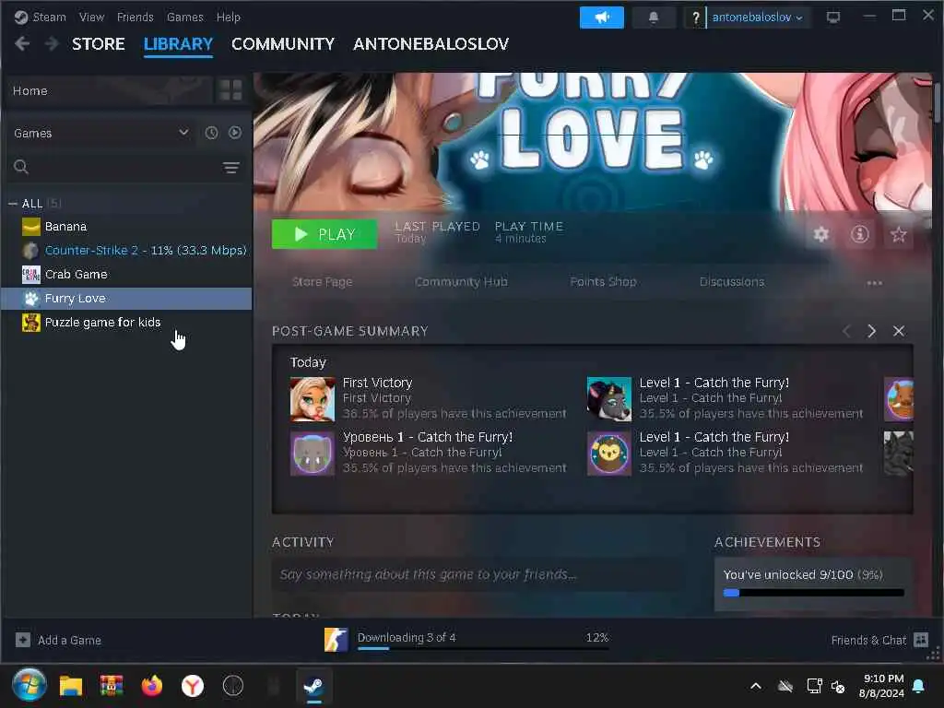This screenshot has width=944, height=708.
Task: Click the question mark help icon
Action: pyautogui.click(x=695, y=18)
